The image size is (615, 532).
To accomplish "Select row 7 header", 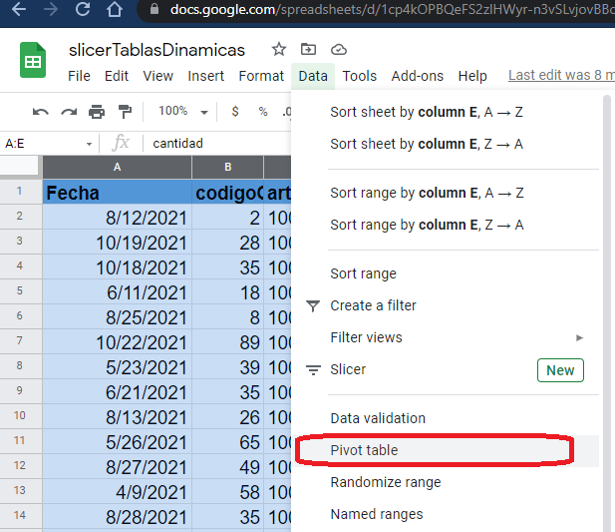I will tap(20, 340).
